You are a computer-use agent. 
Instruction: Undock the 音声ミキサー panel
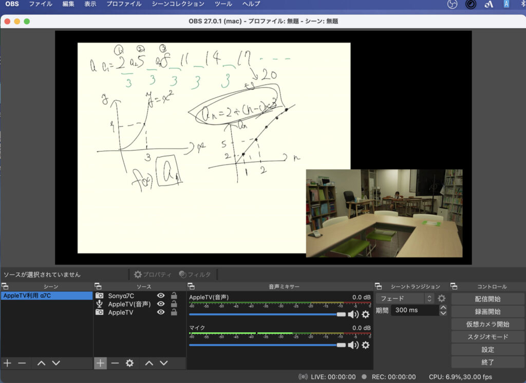(x=191, y=287)
